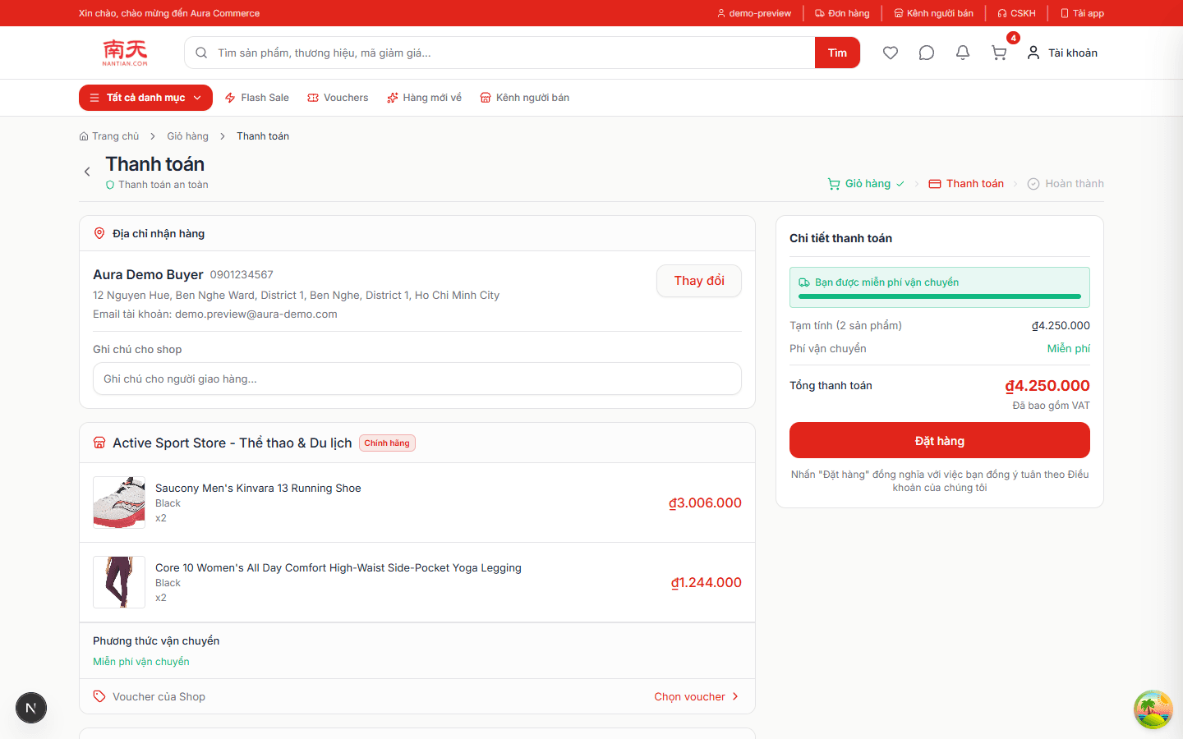Image resolution: width=1183 pixels, height=739 pixels.
Task: Click the location pin icon in address header
Action: coord(99,233)
